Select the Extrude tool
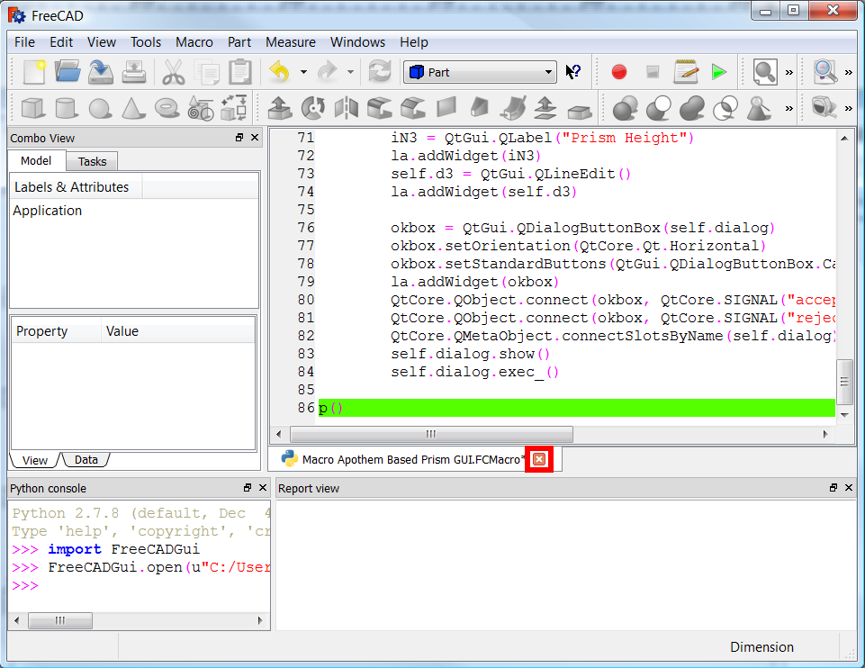The width and height of the screenshot is (865, 668). click(280, 108)
